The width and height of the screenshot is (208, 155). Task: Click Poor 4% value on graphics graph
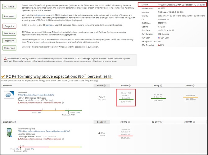pos(17,149)
